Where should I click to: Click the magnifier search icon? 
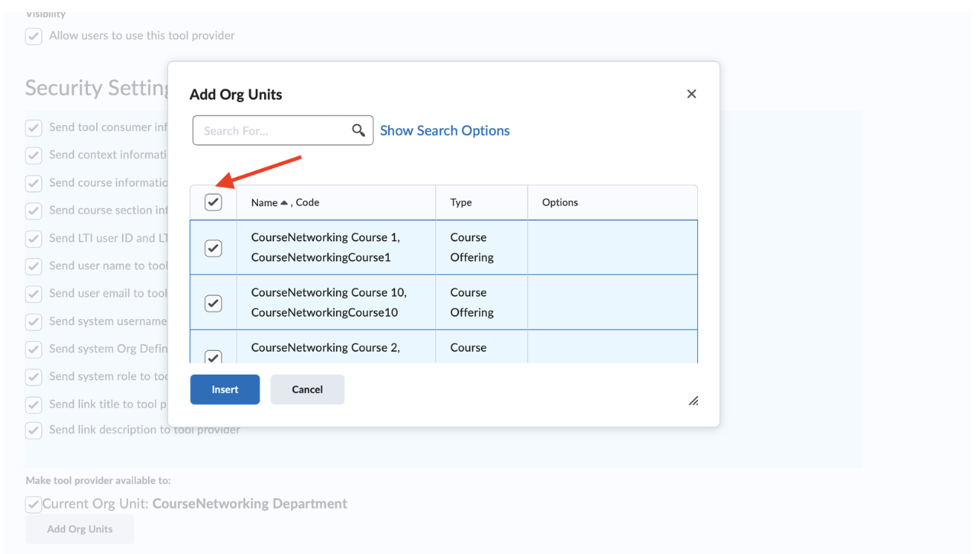coord(358,130)
